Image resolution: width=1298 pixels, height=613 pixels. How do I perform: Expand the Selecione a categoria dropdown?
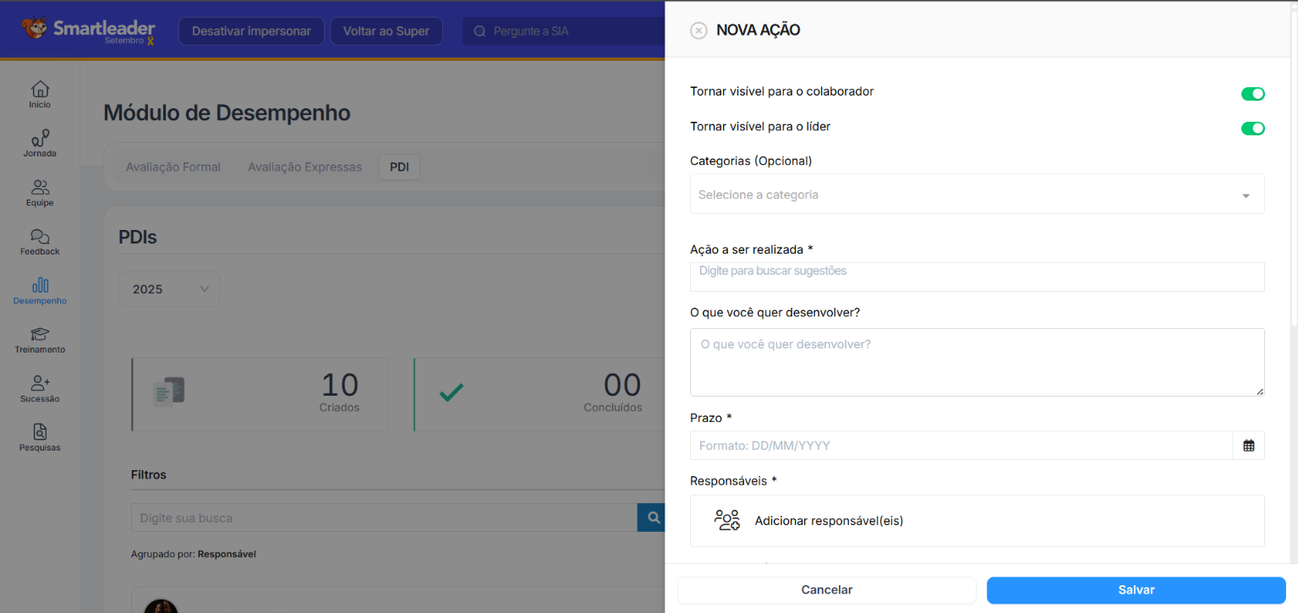coord(977,194)
